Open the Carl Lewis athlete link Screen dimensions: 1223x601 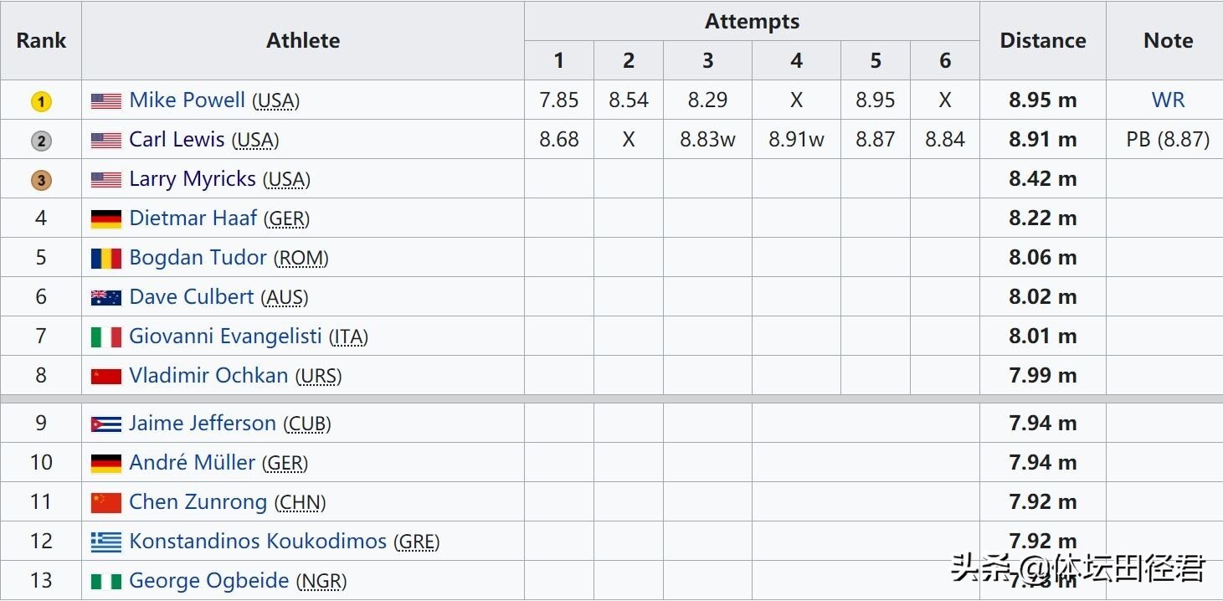[x=177, y=139]
